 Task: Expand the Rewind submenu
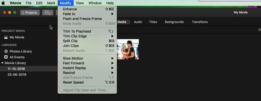(87, 73)
